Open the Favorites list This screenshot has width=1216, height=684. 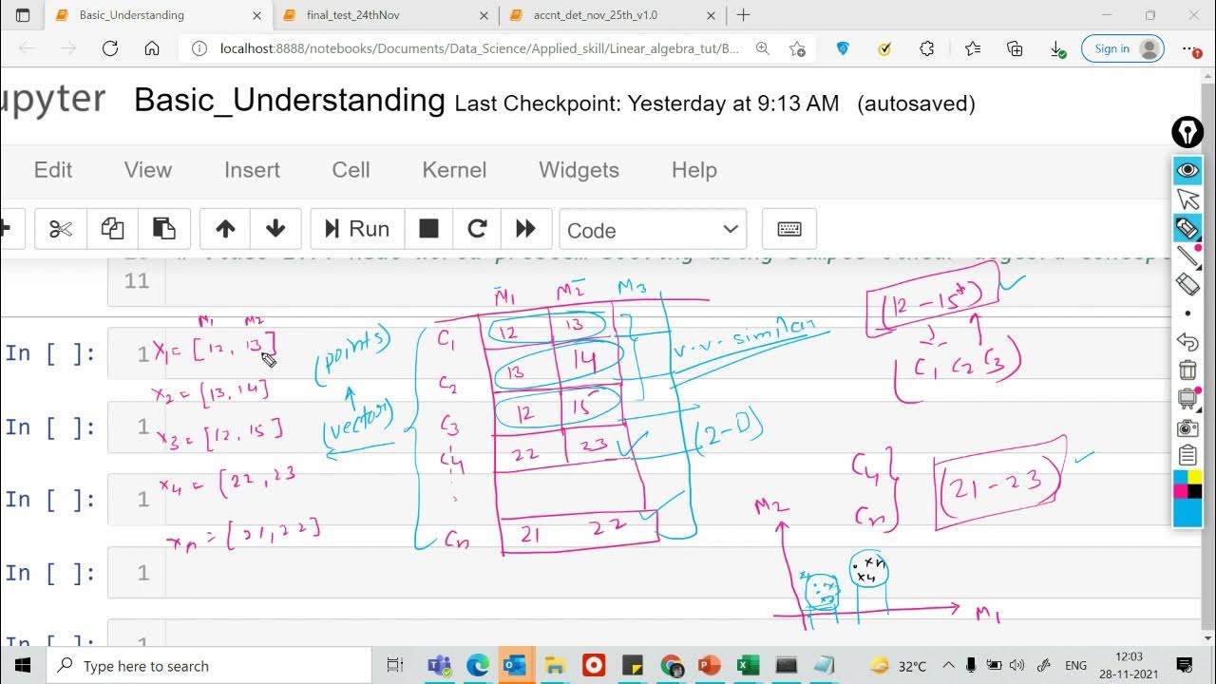click(x=972, y=48)
